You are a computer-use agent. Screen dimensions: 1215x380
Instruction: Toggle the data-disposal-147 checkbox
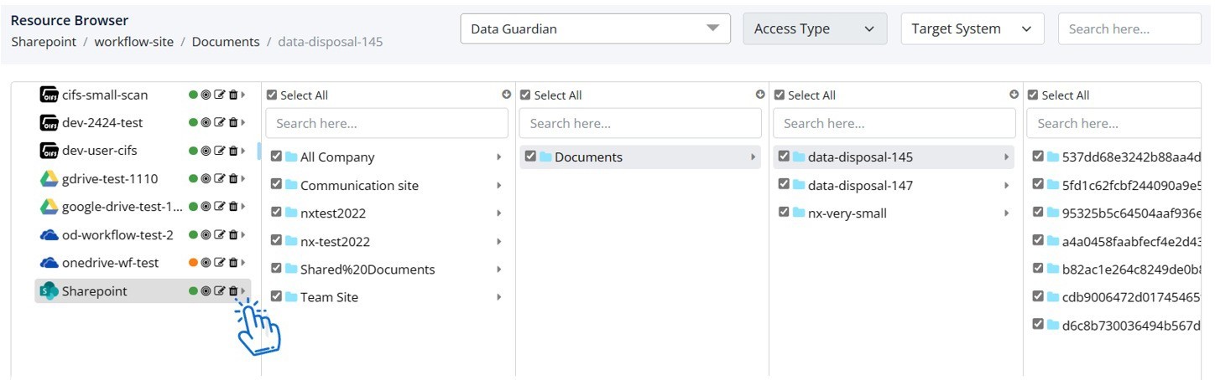[784, 184]
